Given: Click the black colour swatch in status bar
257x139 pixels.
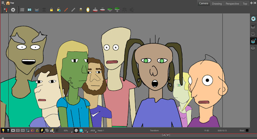Looking at the screenshot, I should (247, 130).
